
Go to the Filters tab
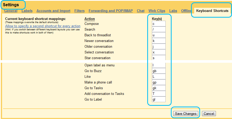point(80,11)
